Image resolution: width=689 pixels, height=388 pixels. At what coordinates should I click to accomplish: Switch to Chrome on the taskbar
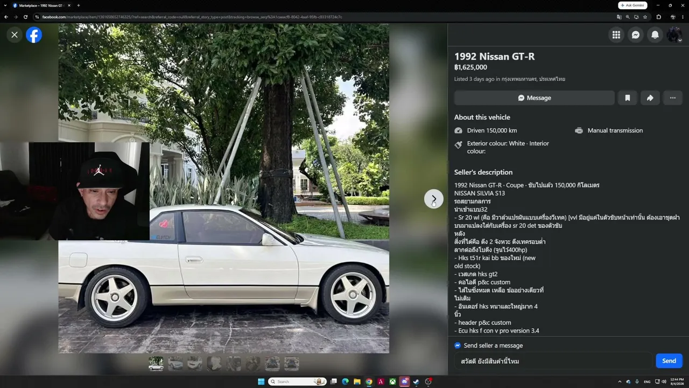[369, 382]
